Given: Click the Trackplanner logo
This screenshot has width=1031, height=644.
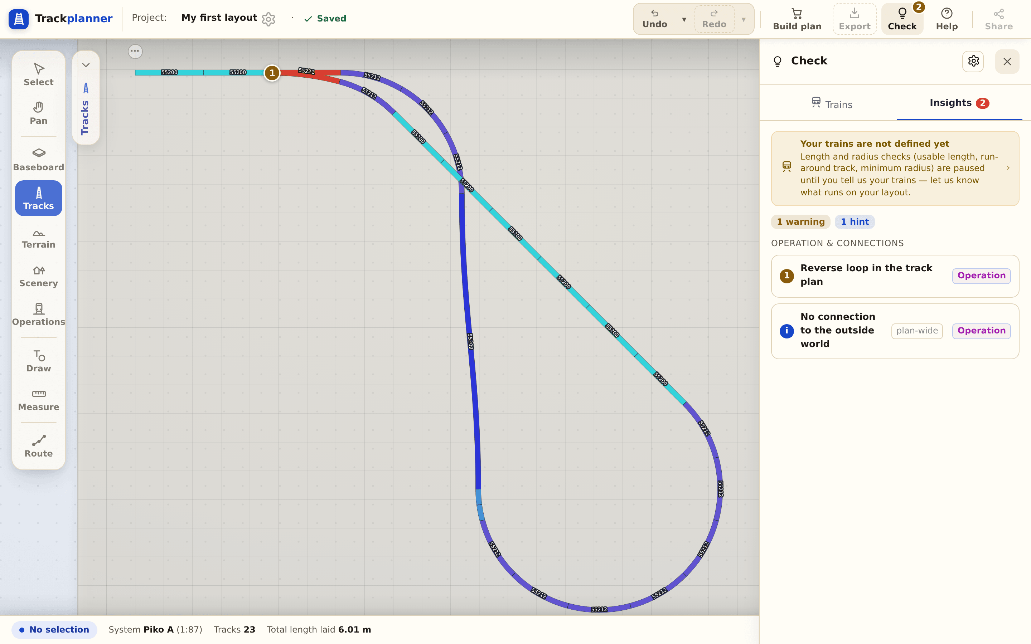Looking at the screenshot, I should pyautogui.click(x=60, y=19).
